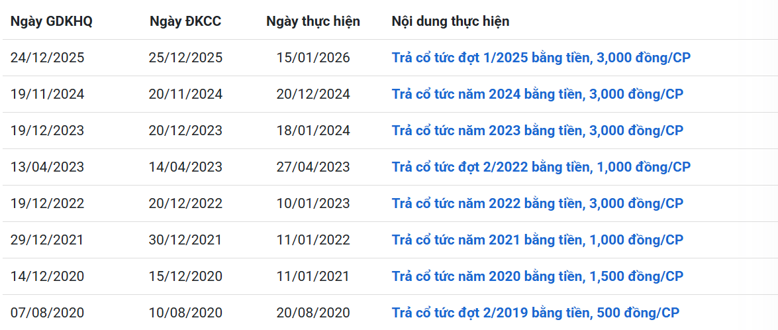Click the 30/12/2021 record date cell
The image size is (778, 330).
185,240
